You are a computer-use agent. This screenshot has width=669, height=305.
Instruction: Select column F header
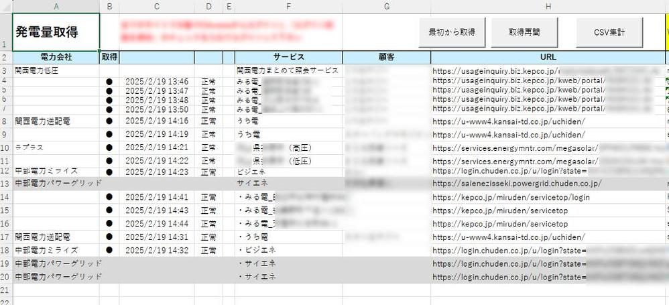tap(288, 7)
